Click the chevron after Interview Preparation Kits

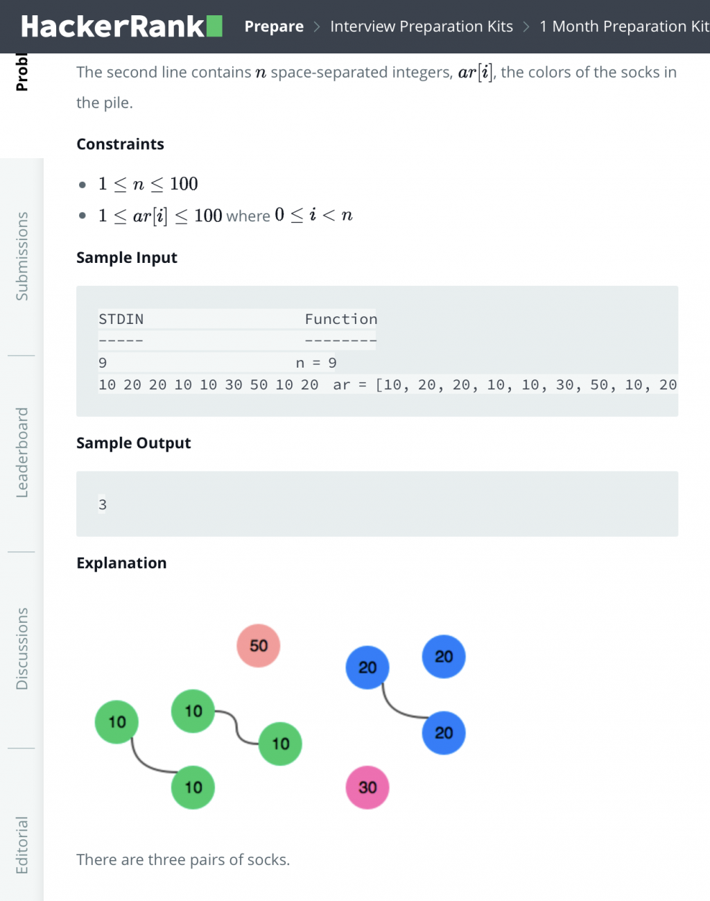coord(526,26)
